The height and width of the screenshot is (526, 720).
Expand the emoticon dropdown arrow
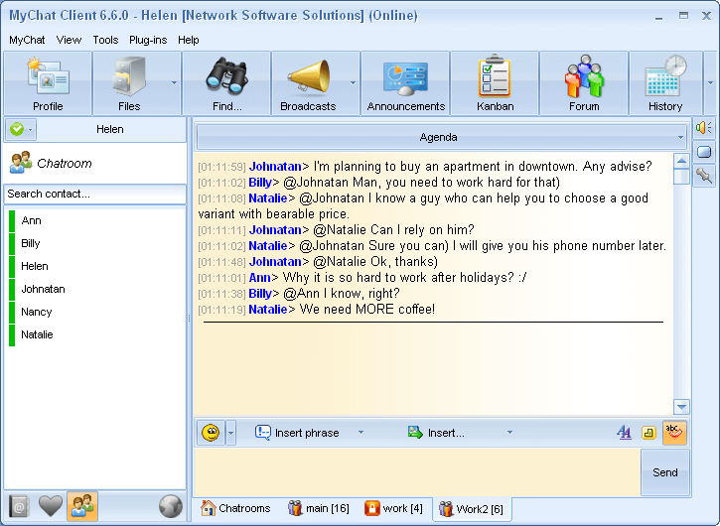pyautogui.click(x=231, y=433)
